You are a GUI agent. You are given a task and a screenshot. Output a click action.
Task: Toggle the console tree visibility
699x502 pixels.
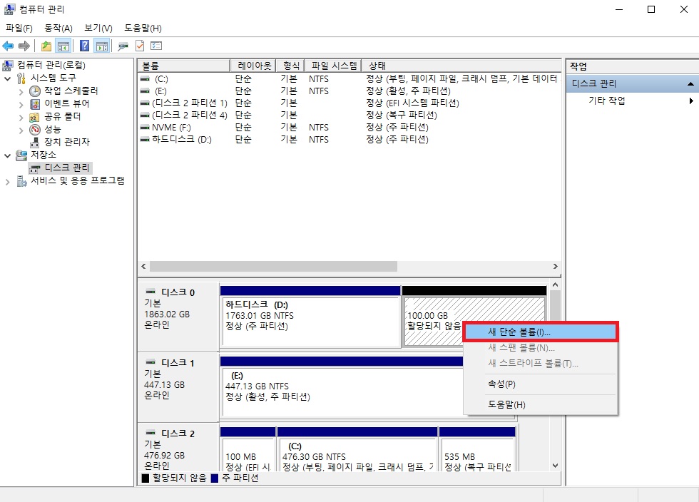point(62,46)
